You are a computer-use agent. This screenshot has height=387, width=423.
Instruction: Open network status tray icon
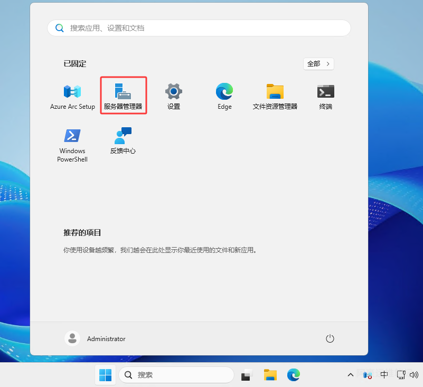[x=401, y=375]
